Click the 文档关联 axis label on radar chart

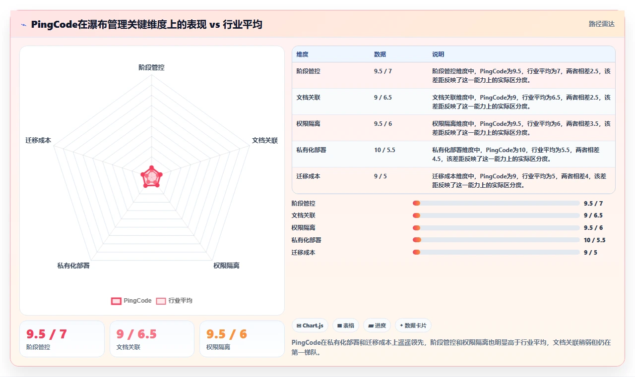click(265, 140)
